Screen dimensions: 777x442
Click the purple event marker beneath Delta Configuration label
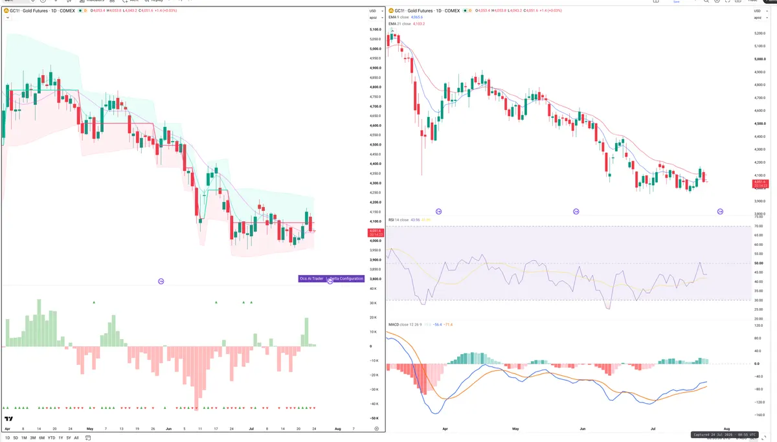(330, 282)
